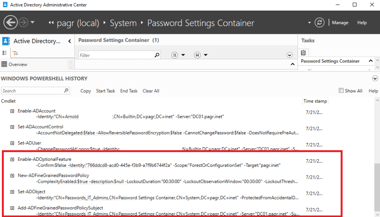Click the Back navigation arrow
The height and width of the screenshot is (217, 380).
pyautogui.click(x=11, y=22)
